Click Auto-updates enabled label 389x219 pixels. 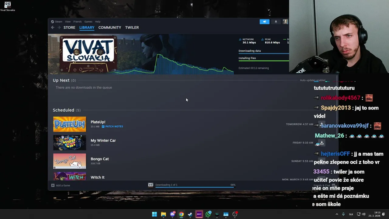coord(313,80)
